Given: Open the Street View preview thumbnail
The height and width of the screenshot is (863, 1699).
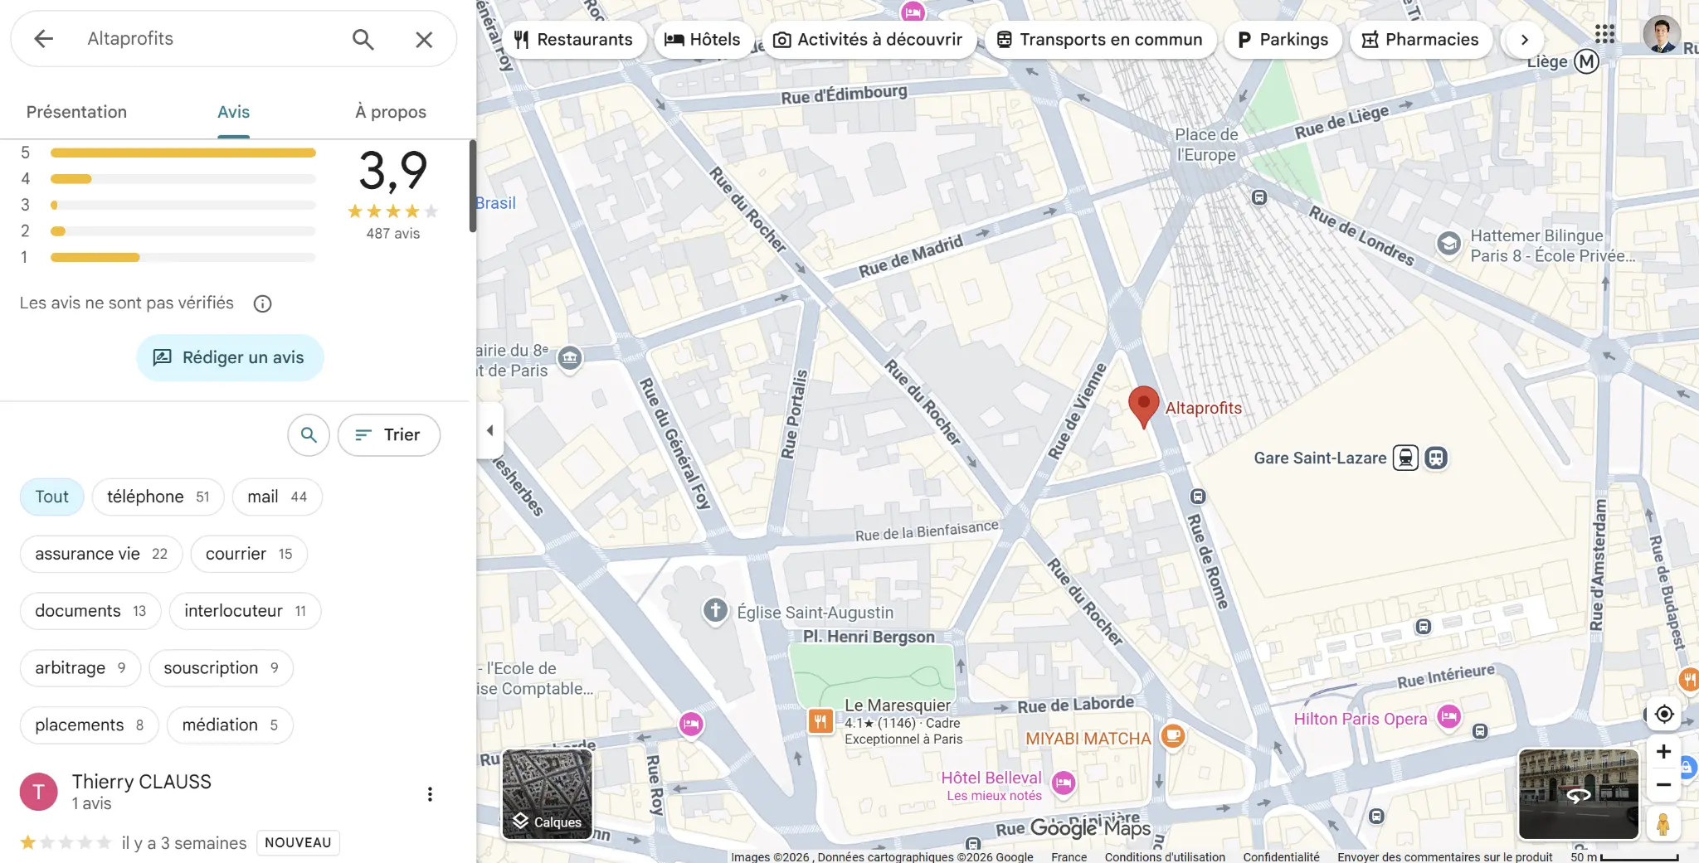Looking at the screenshot, I should pos(1578,793).
